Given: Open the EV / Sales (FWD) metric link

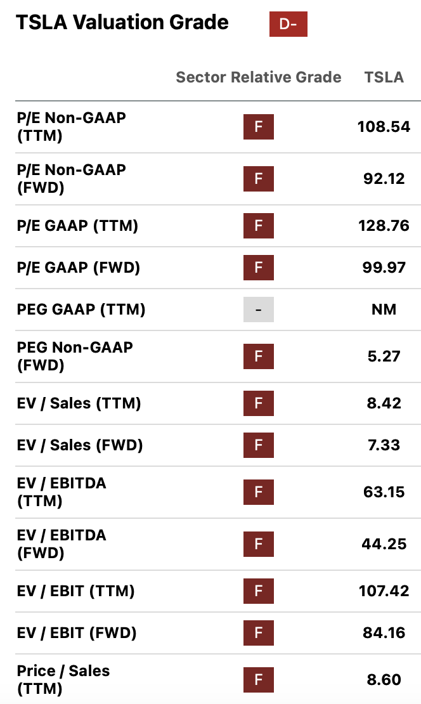Looking at the screenshot, I should pos(80,445).
